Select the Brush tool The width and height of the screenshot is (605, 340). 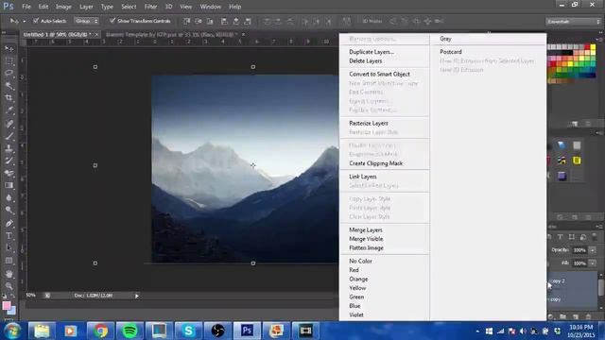[x=9, y=136]
